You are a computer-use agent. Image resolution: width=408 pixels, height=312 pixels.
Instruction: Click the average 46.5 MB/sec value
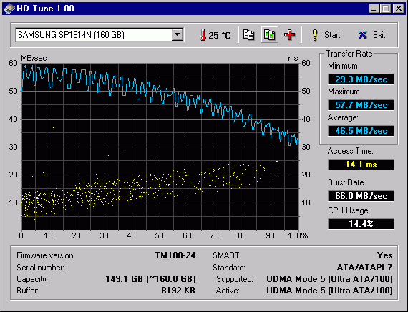[x=361, y=131]
